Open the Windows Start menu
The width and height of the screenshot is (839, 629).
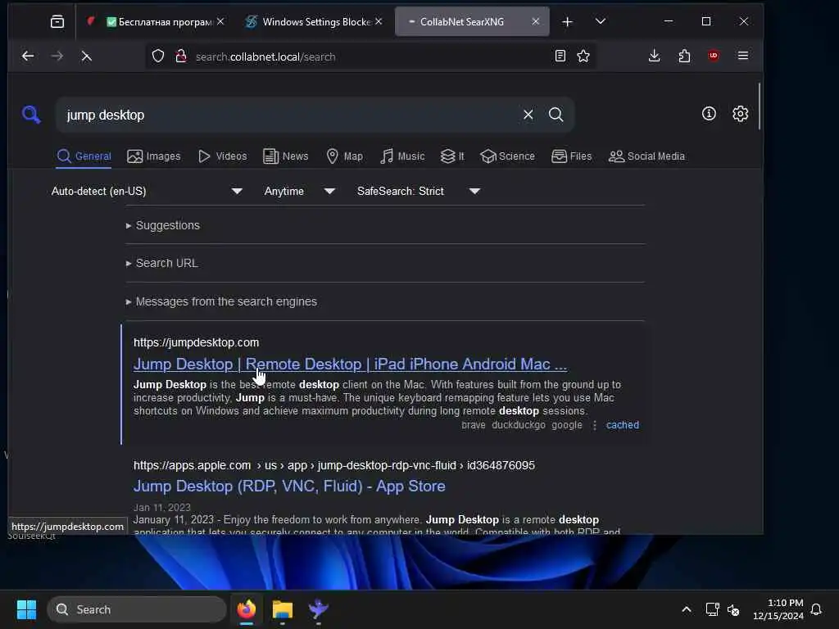(x=26, y=609)
